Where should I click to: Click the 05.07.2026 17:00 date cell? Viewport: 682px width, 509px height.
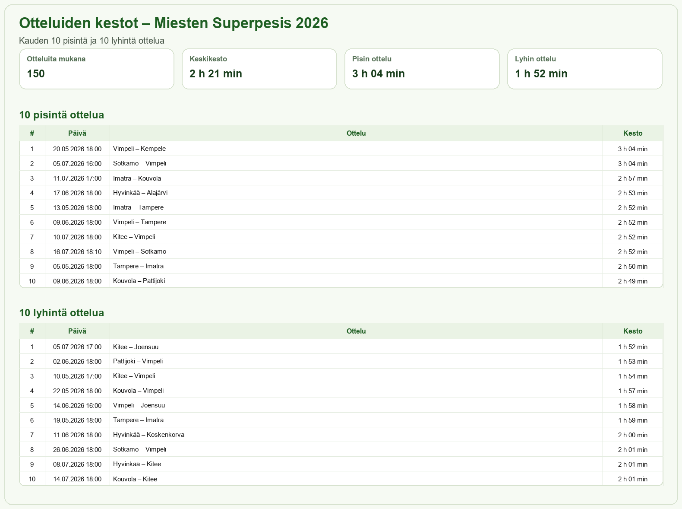pos(77,347)
